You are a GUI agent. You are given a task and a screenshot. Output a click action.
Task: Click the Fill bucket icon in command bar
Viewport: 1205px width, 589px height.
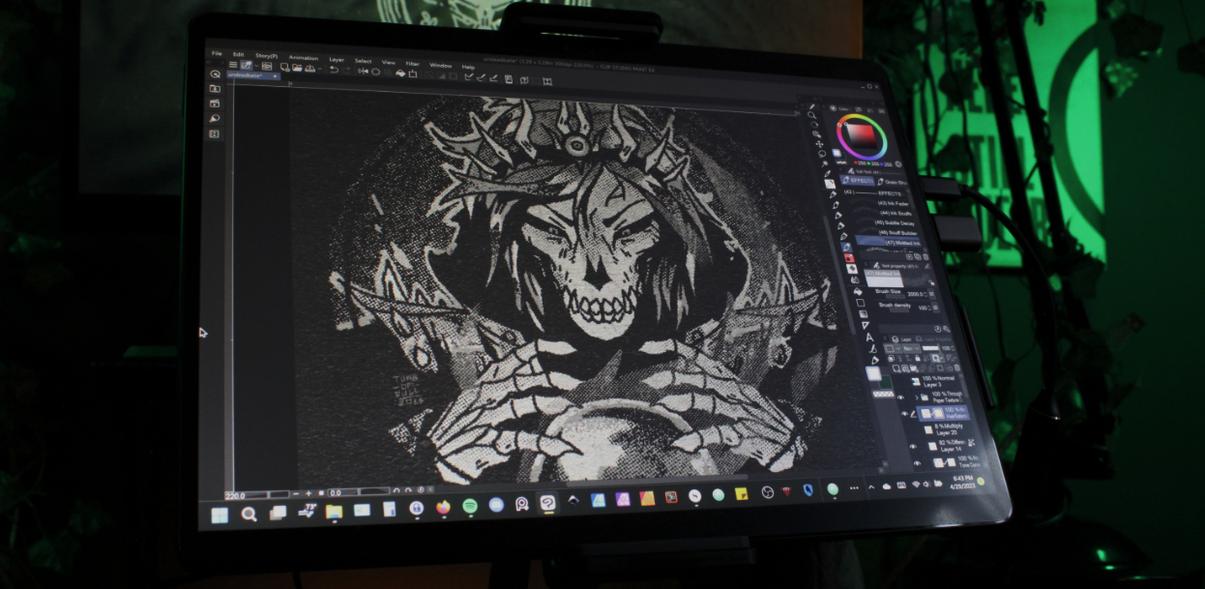click(400, 73)
